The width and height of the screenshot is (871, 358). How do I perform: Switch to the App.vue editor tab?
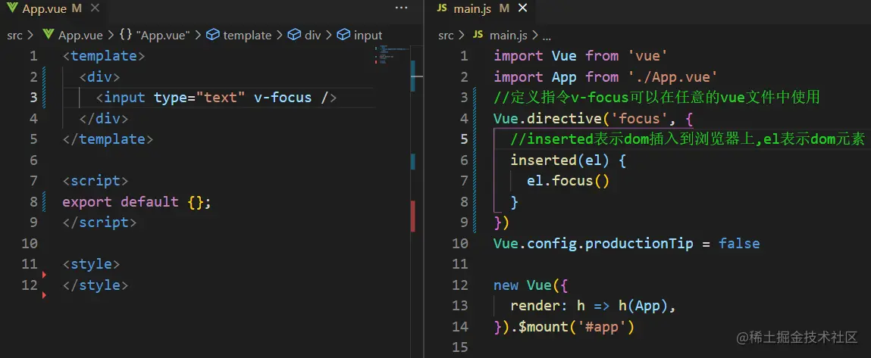pos(53,8)
